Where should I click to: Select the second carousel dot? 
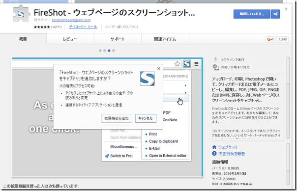105,51
